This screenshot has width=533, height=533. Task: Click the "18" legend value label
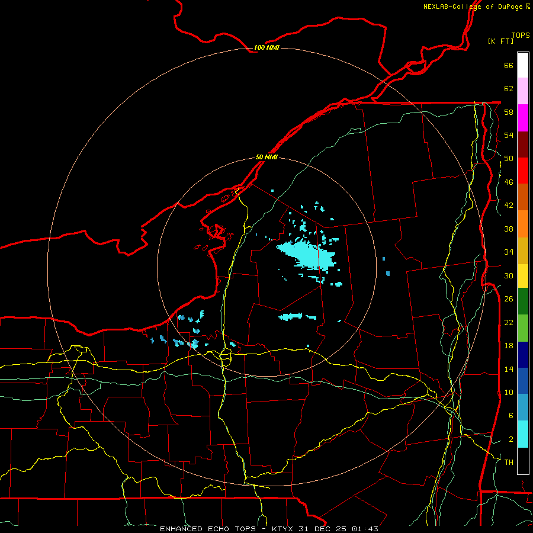point(509,346)
